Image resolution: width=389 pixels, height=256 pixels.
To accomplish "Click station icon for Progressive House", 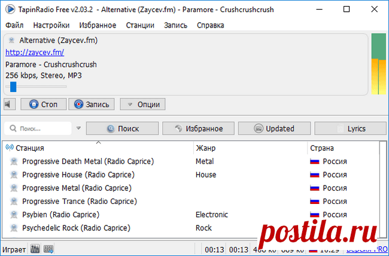I will tap(14, 175).
